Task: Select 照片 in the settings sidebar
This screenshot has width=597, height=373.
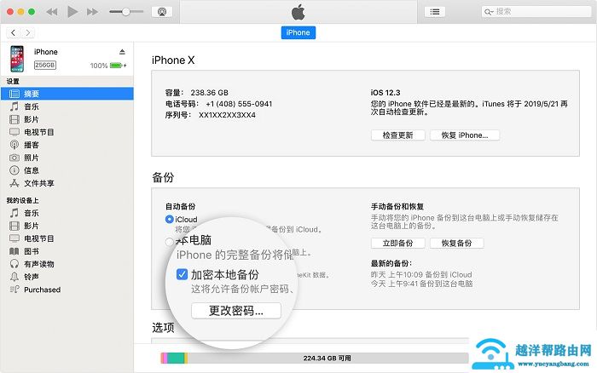Action: click(x=31, y=158)
